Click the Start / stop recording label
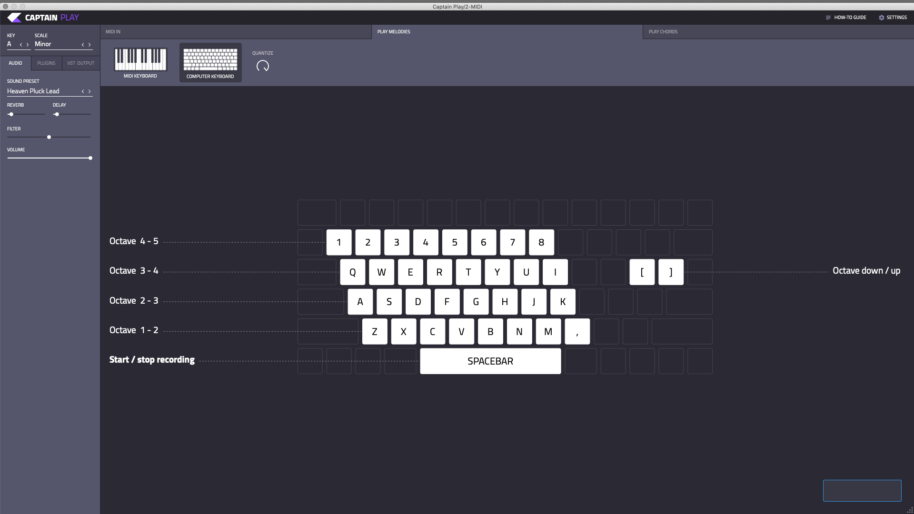The image size is (914, 514). (152, 360)
